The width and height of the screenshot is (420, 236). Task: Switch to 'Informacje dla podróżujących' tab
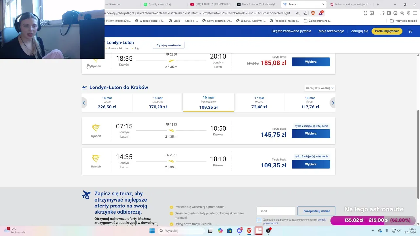350,4
